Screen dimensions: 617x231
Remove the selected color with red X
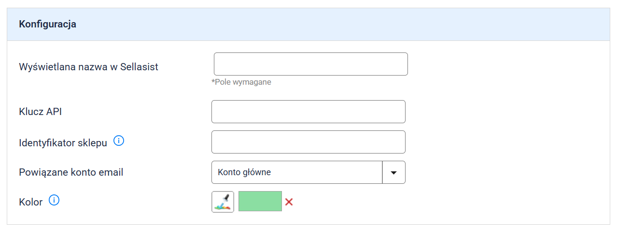289,202
